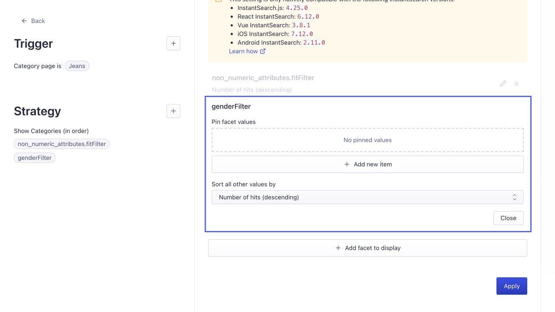This screenshot has width=555, height=312.
Task: Click the non_numeric_attributes.fitFilter facet row title
Action: point(263,78)
